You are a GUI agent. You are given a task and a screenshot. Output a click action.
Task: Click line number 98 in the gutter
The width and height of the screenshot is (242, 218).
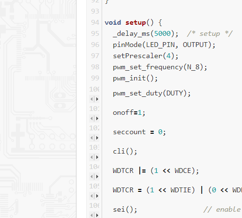[95, 67]
